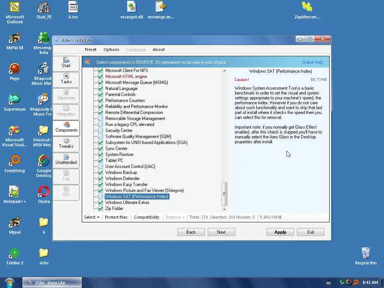Select Sync Center component text
Viewport: 384px width, 288px height.
(116, 148)
